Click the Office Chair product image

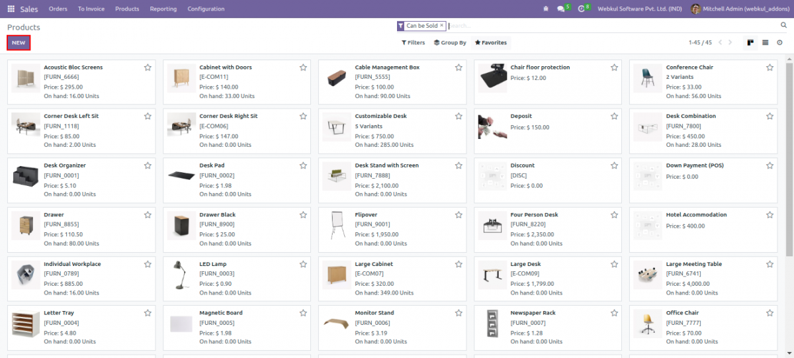tap(648, 325)
